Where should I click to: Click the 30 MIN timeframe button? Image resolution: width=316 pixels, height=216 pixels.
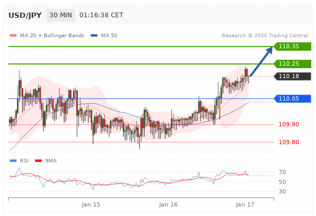(60, 15)
